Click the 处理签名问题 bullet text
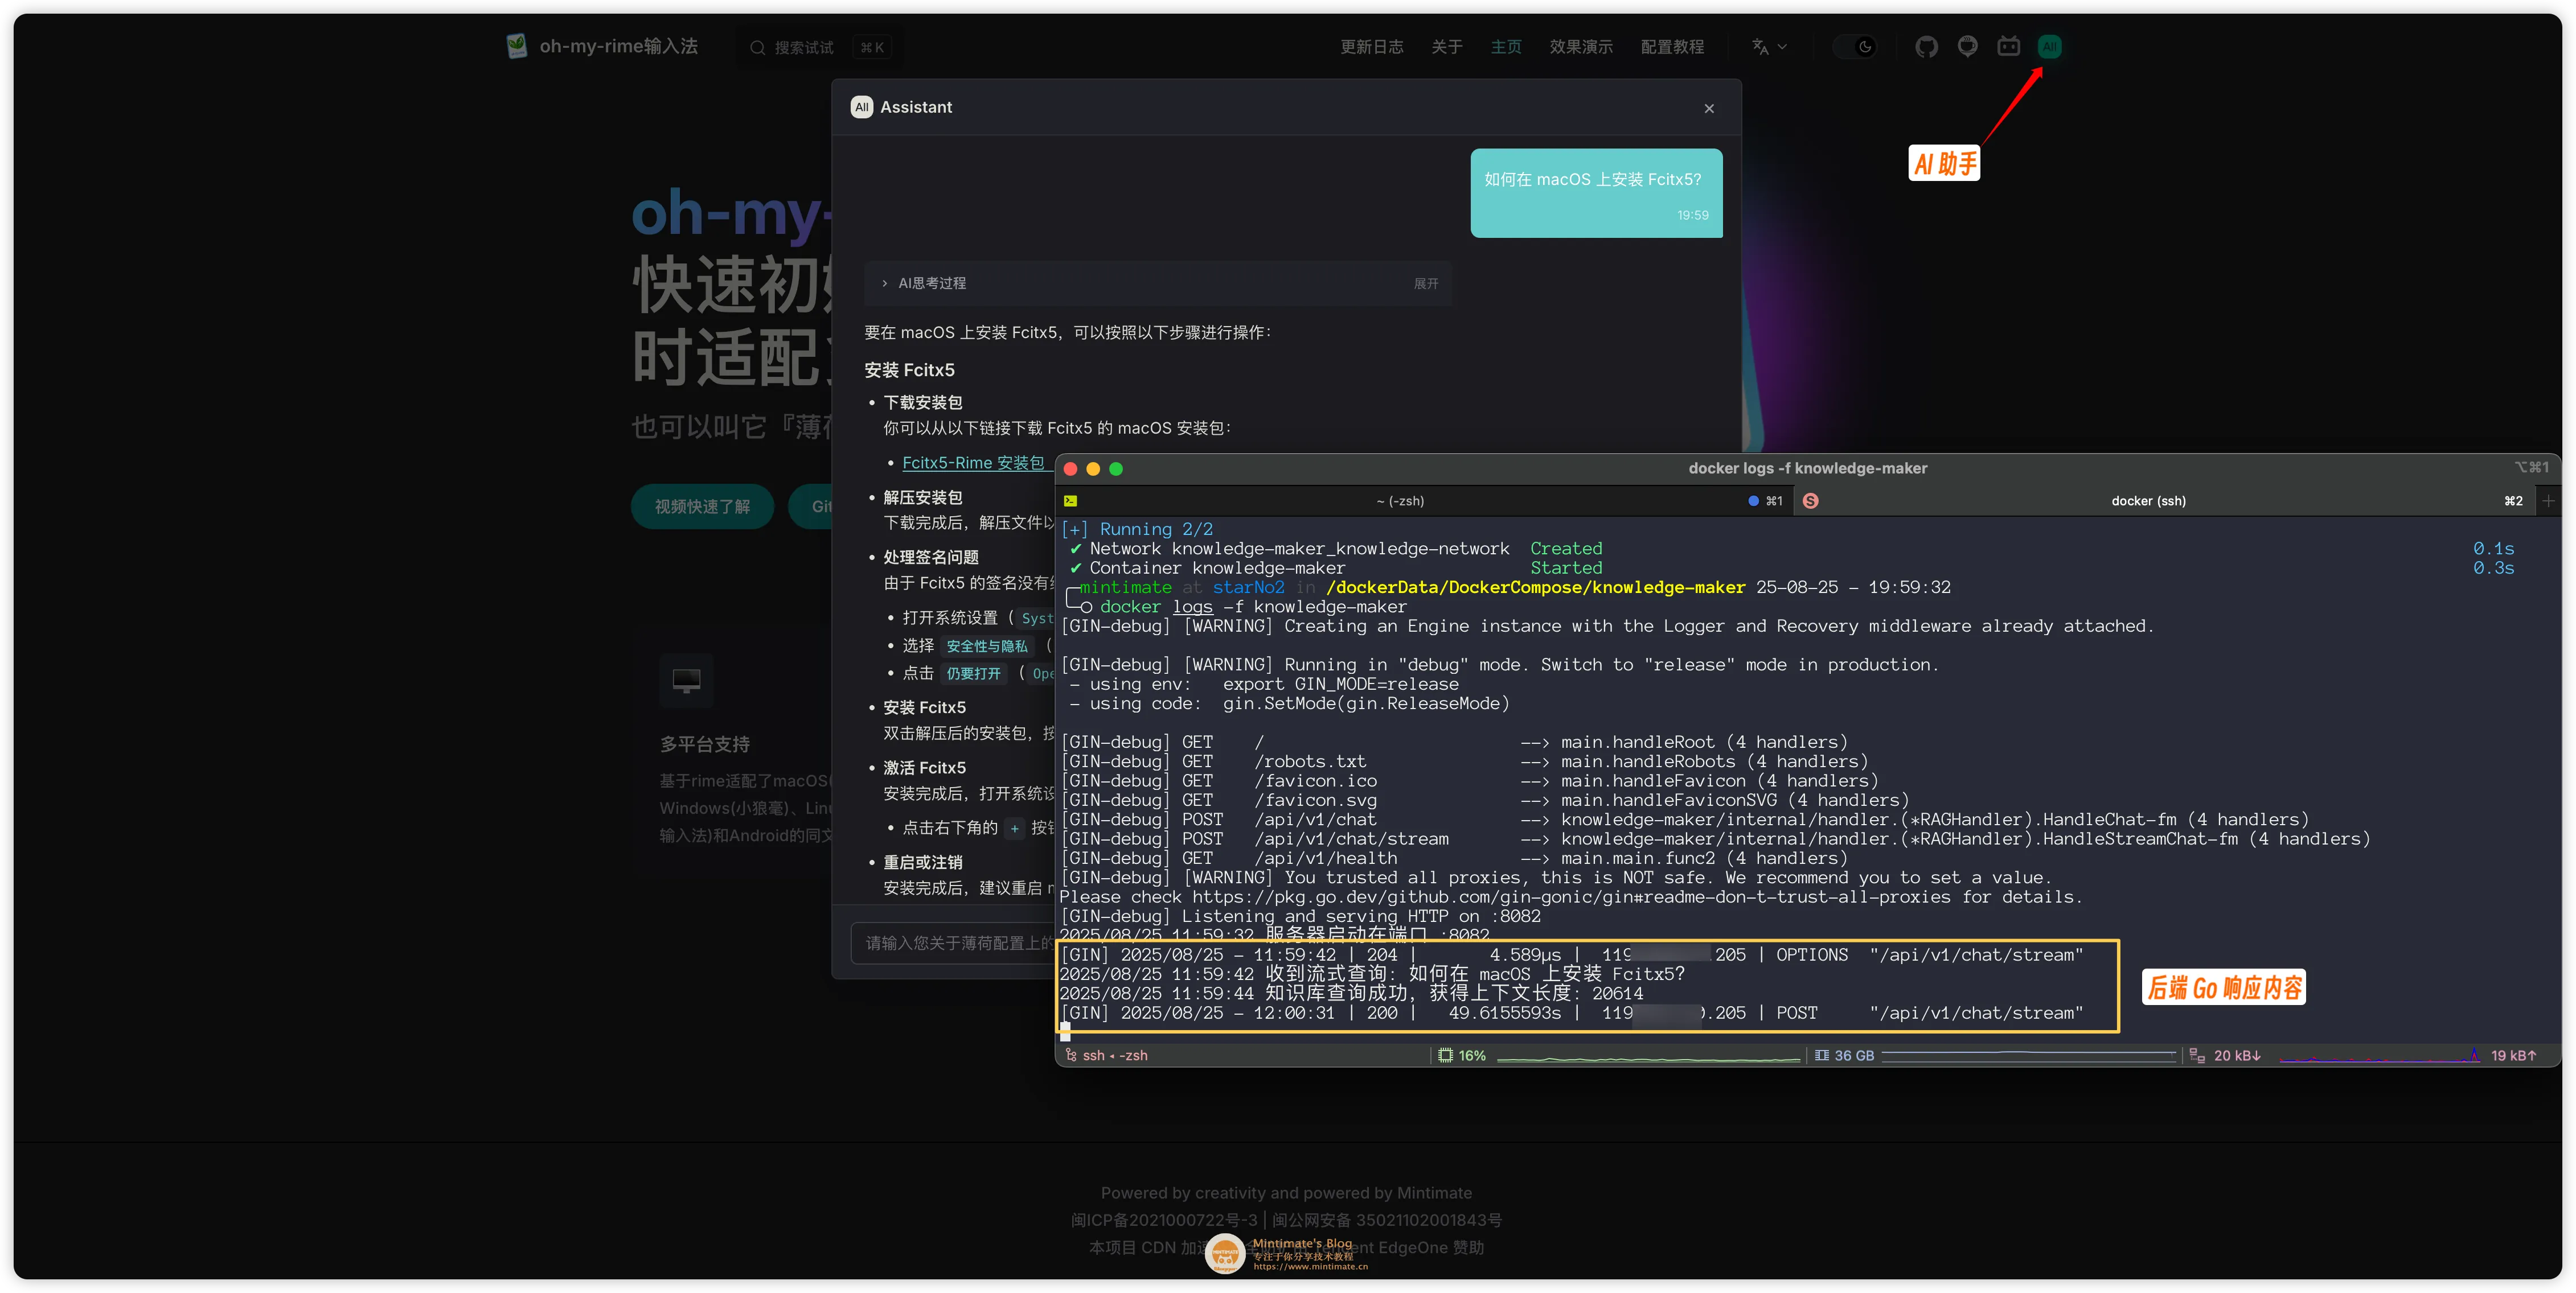2576x1293 pixels. (x=930, y=557)
